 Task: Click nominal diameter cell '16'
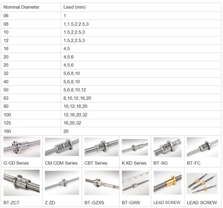point(31,49)
